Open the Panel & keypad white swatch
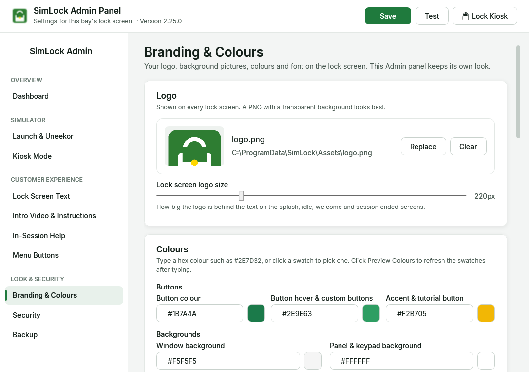529x372 pixels. click(x=486, y=361)
